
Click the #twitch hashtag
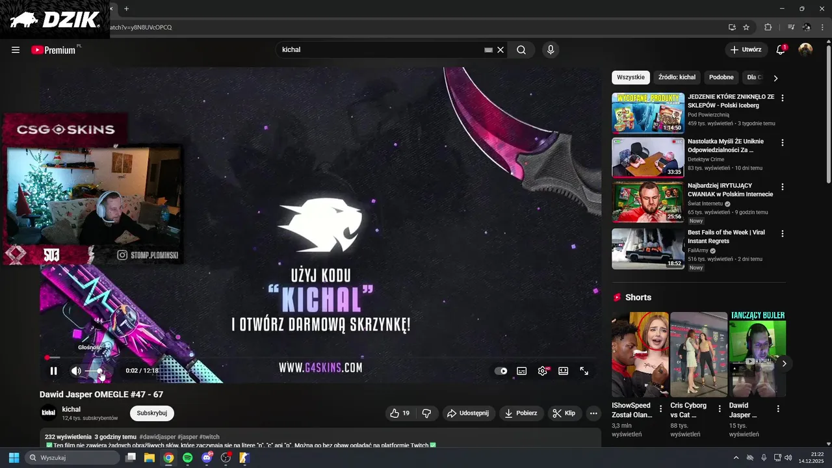click(x=209, y=437)
